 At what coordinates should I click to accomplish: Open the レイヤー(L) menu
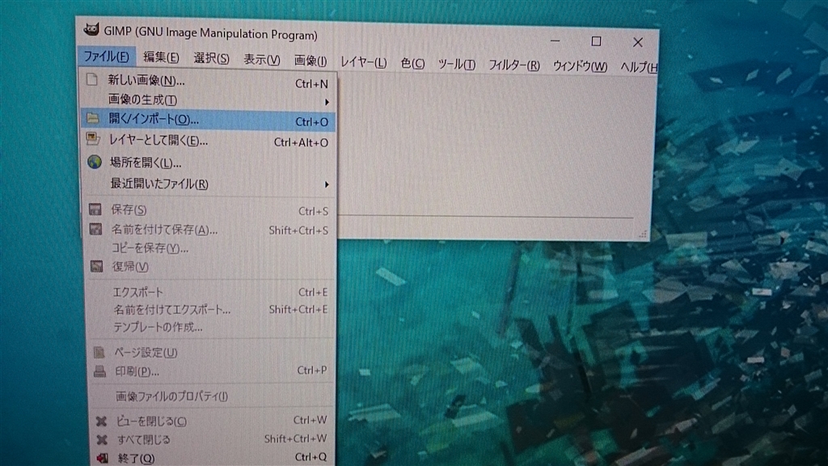[363, 62]
